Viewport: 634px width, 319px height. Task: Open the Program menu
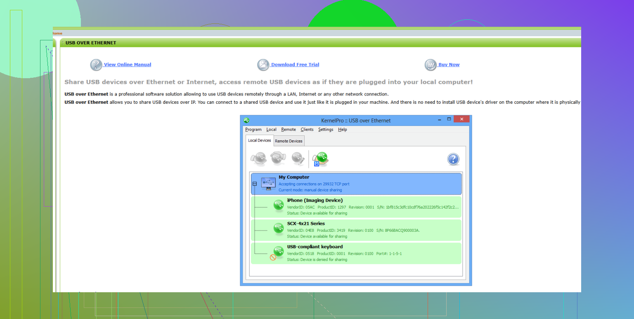point(253,130)
